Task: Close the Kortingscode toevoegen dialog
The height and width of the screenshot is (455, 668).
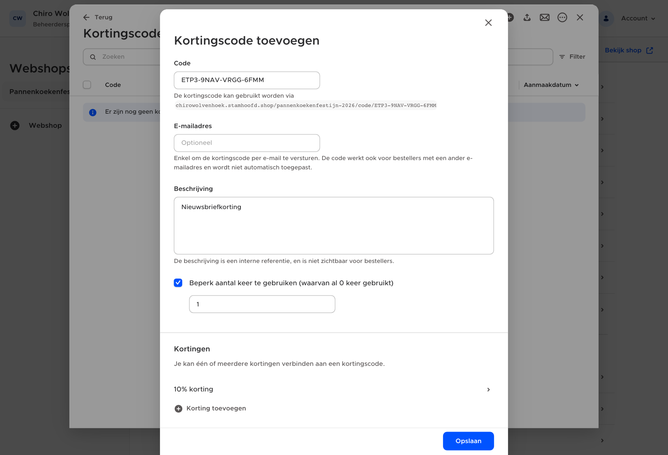Action: (488, 23)
